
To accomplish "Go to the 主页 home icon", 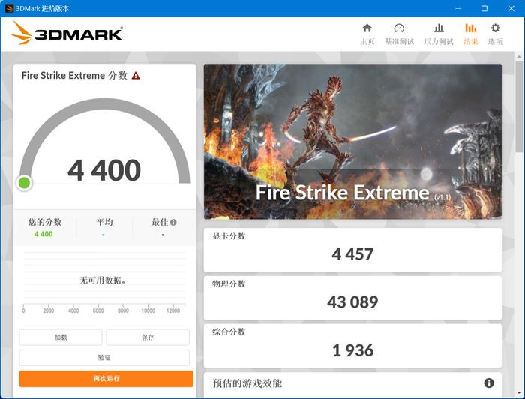I will tap(367, 28).
